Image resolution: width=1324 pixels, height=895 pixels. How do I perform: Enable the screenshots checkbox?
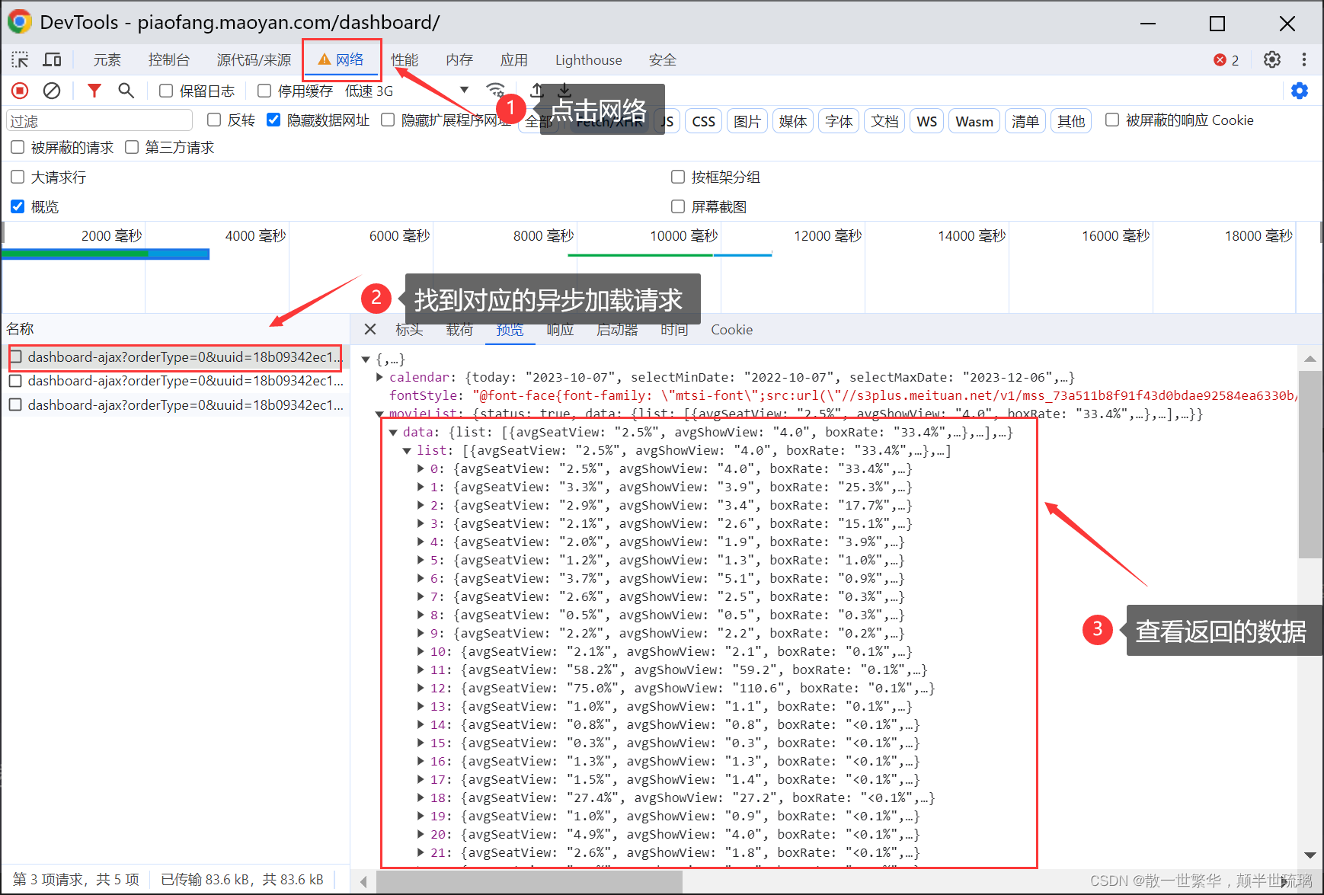(678, 206)
